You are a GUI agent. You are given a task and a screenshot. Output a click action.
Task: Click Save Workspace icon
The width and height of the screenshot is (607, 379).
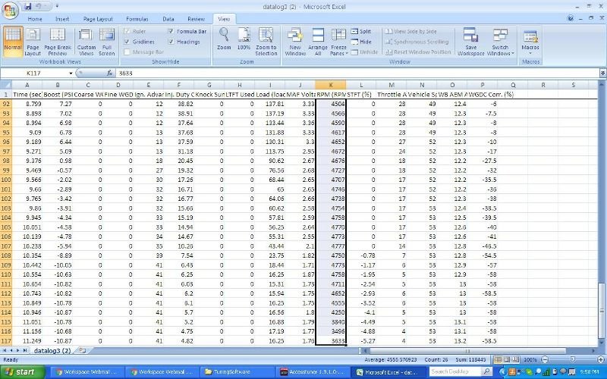tap(470, 39)
